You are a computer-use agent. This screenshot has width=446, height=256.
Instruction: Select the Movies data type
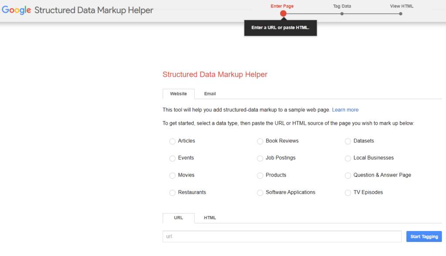tap(172, 175)
